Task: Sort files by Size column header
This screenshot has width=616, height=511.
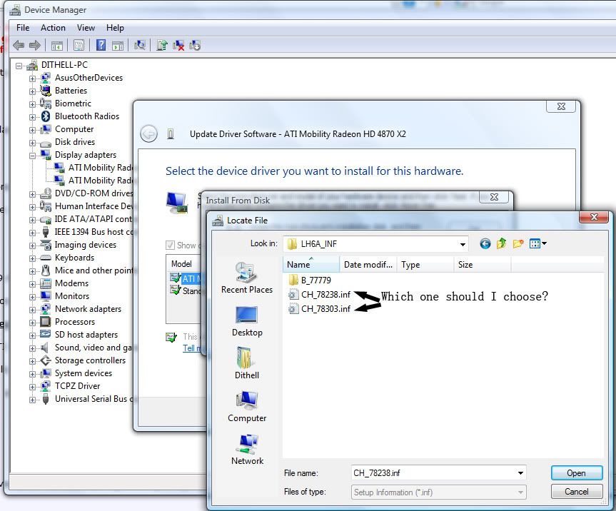Action: pyautogui.click(x=482, y=264)
